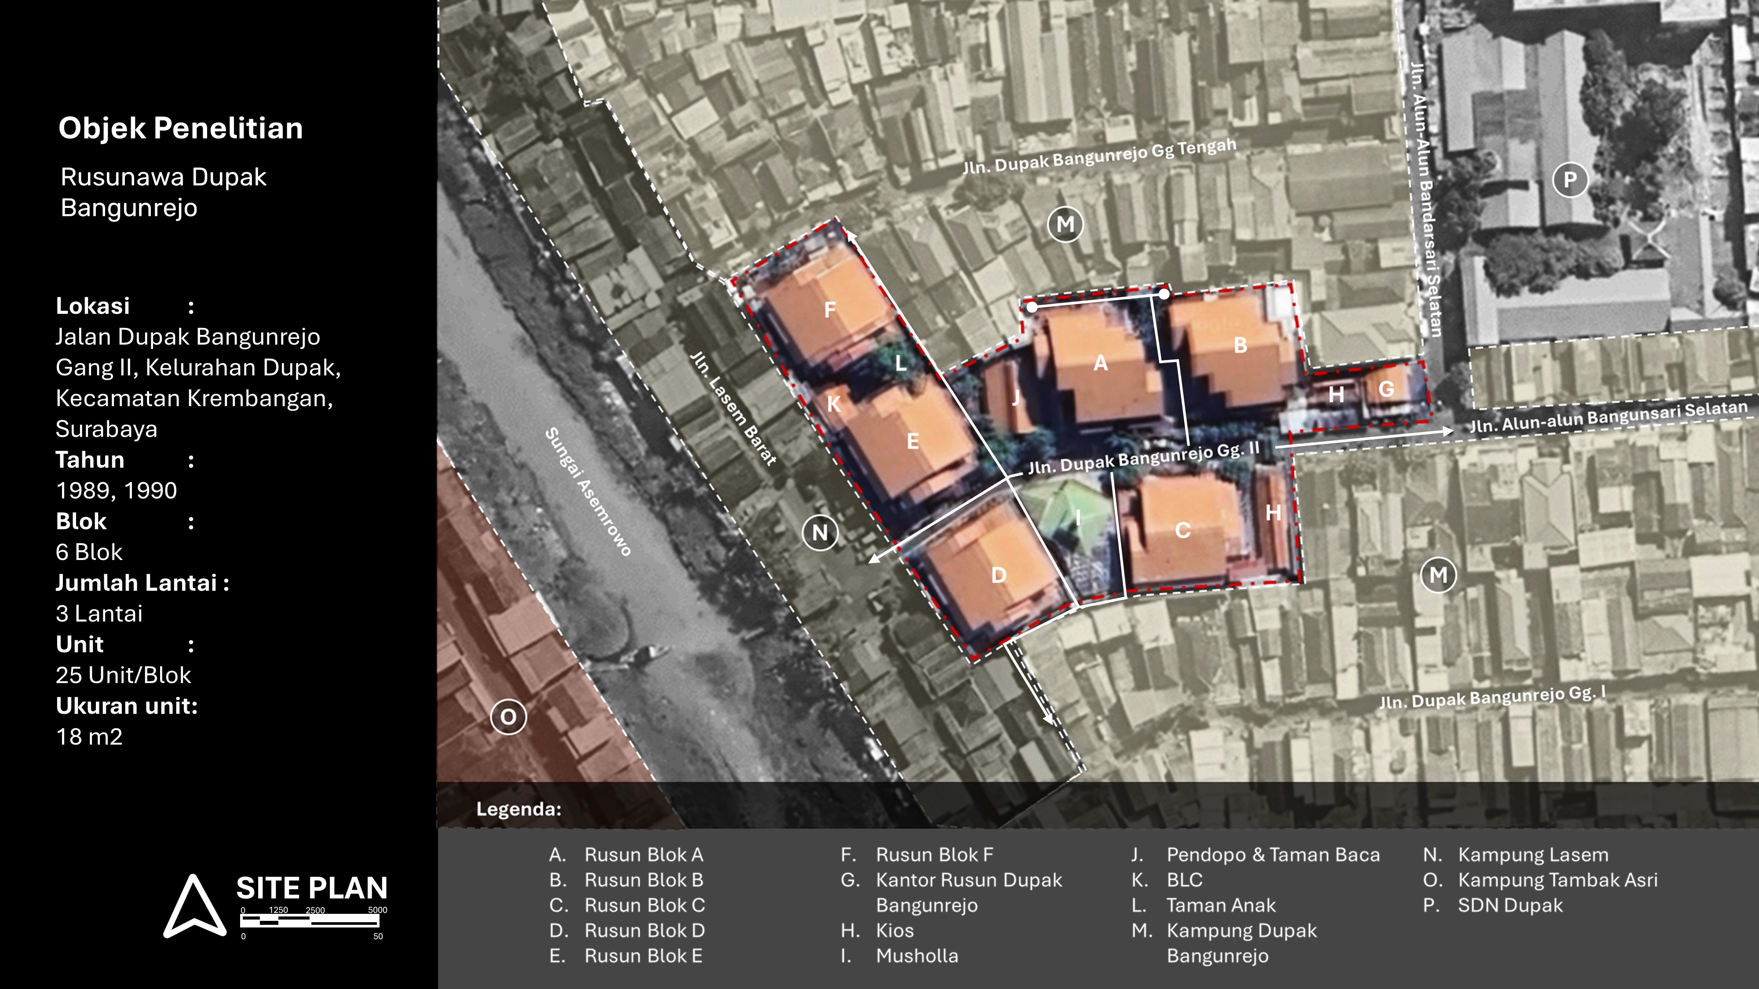
Task: Click the scale bar under SITE PLAN
Action: tap(309, 921)
